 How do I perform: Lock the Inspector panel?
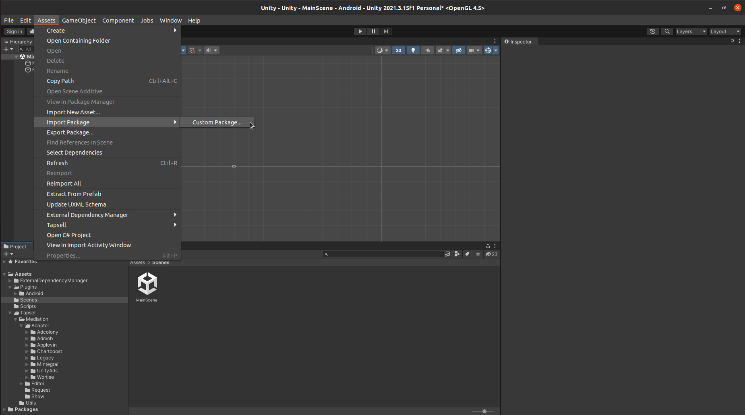point(733,41)
